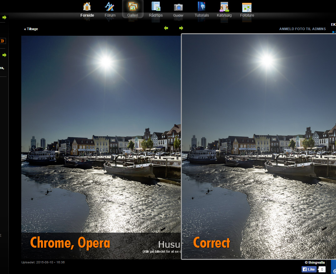
Task: Click the Galleri pictures icon
Action: point(133,7)
